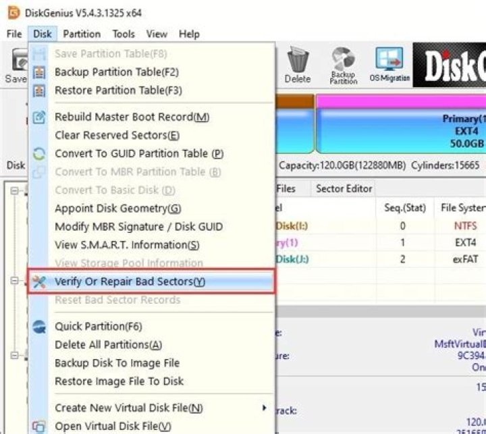Click the Open Virtual Disk File icon
This screenshot has height=434, width=486.
click(39, 427)
